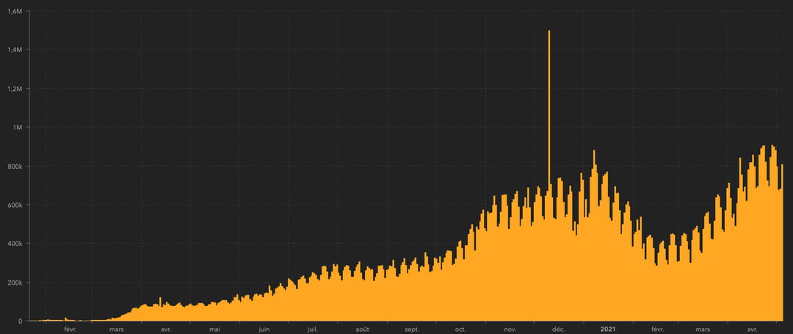Click the 600k y-axis label
Viewport: 793px width, 334px height.
15,205
